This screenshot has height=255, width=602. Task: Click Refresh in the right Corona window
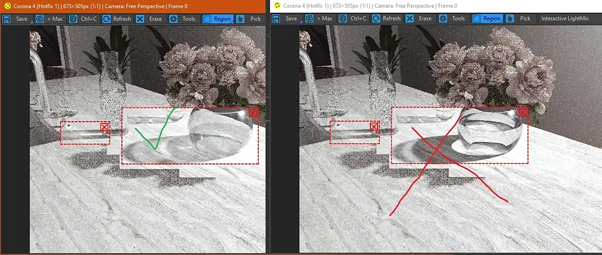[x=387, y=18]
